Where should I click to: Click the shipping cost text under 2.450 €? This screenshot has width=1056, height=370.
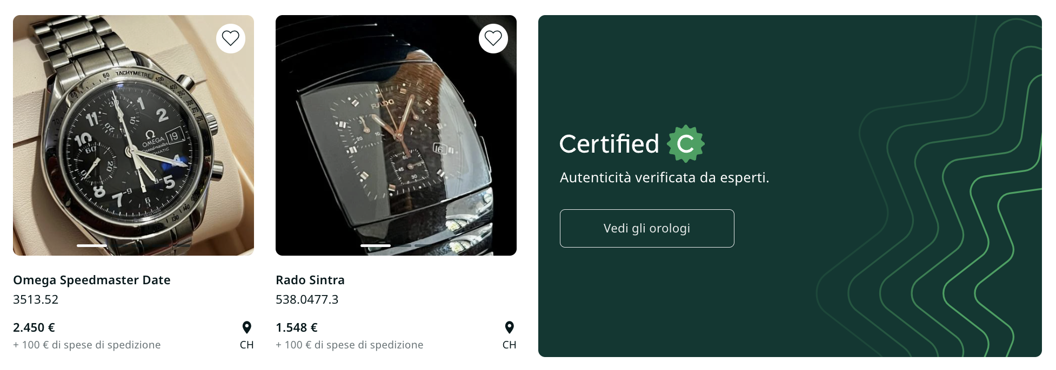87,345
